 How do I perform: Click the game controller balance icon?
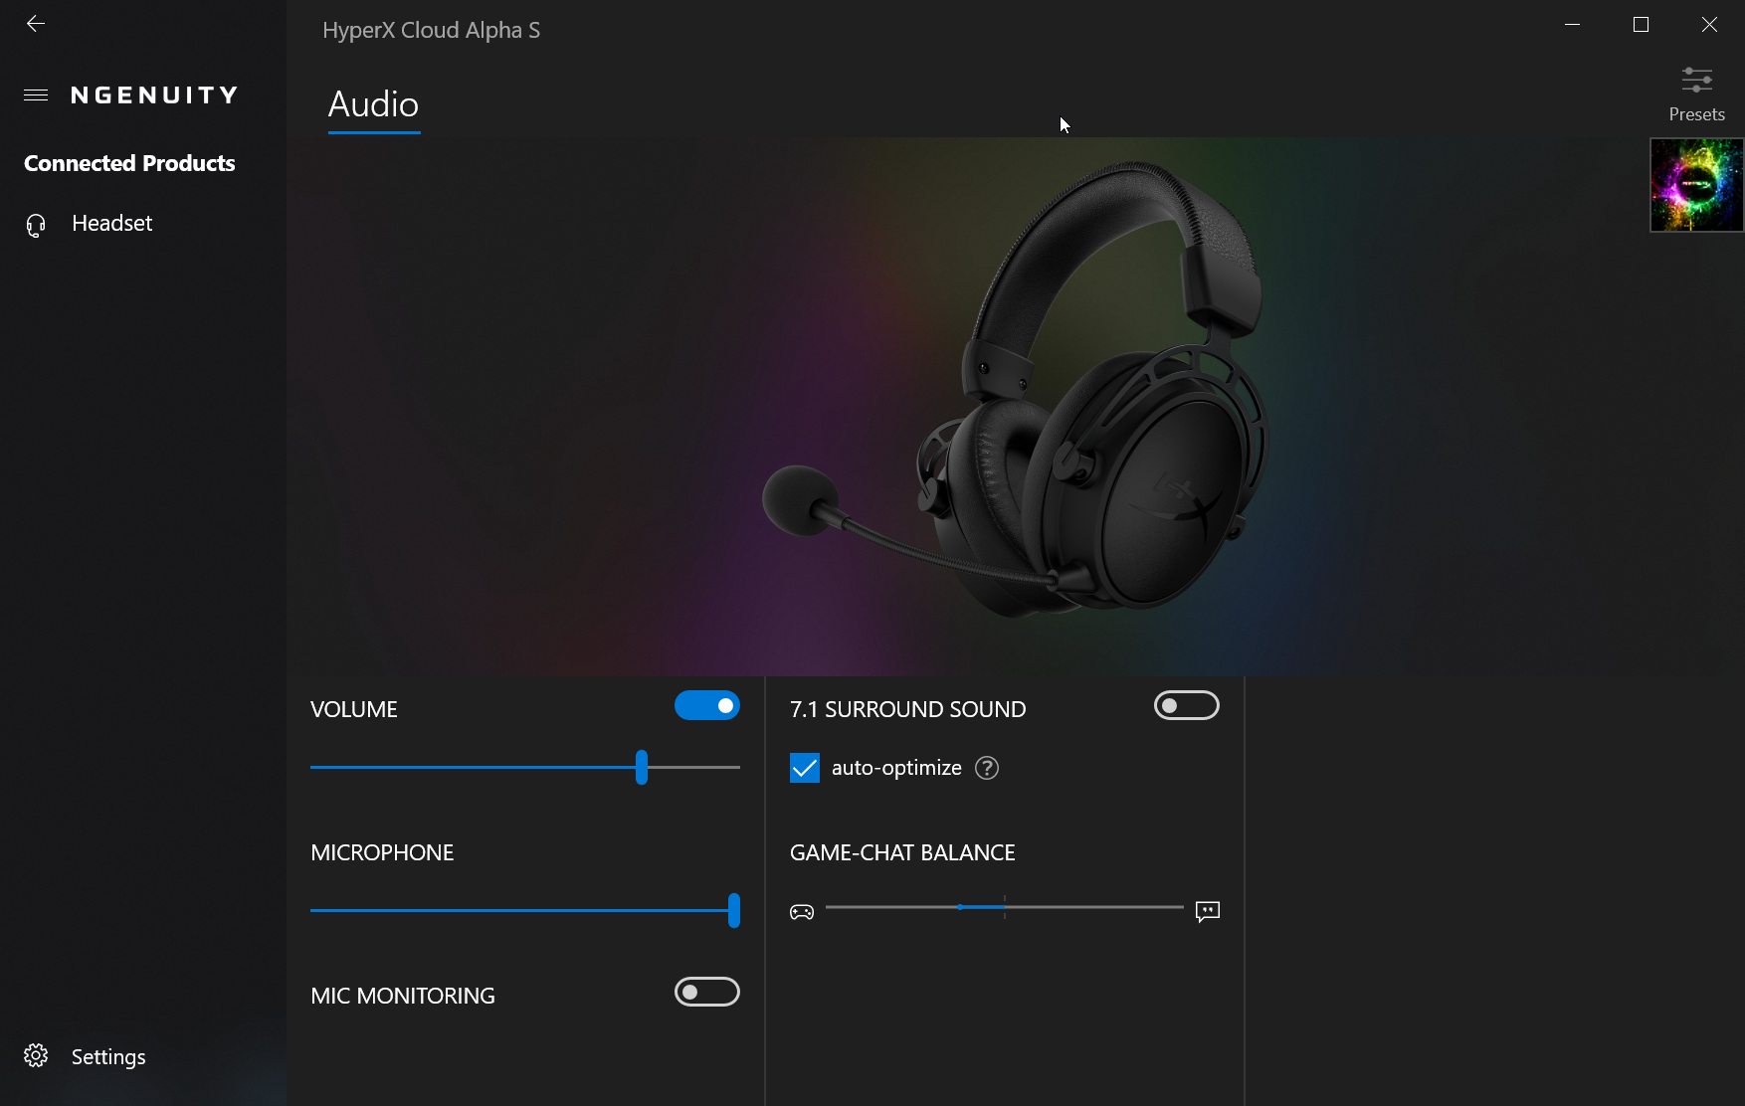click(802, 911)
